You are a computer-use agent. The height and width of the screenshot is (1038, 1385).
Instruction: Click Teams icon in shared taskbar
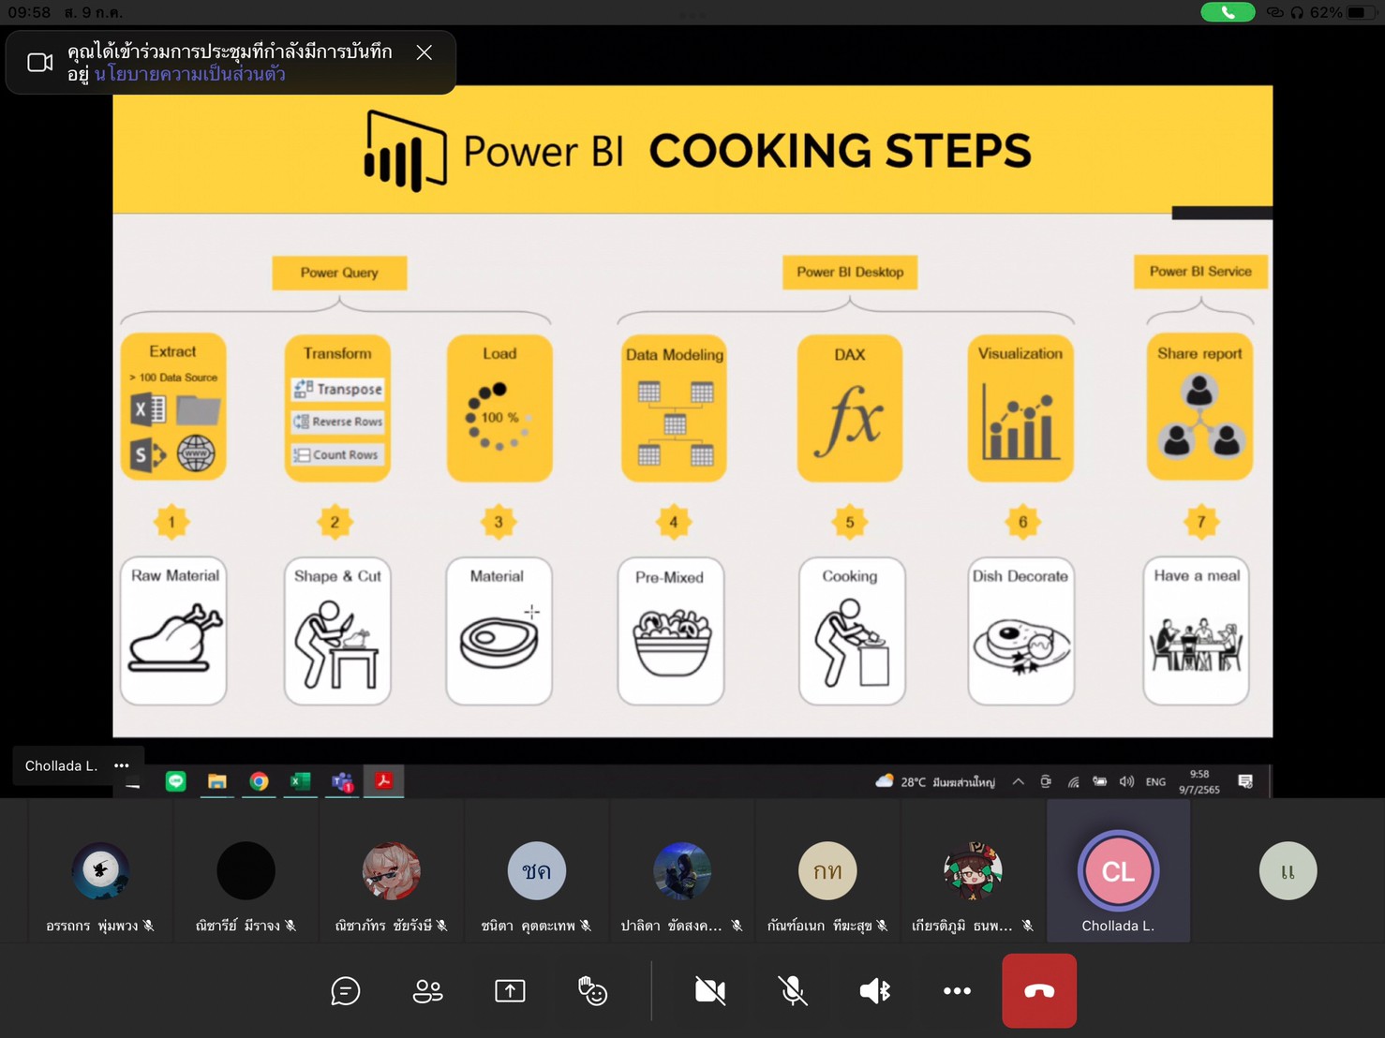point(342,781)
